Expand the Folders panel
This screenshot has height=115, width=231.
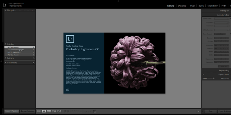5,58
